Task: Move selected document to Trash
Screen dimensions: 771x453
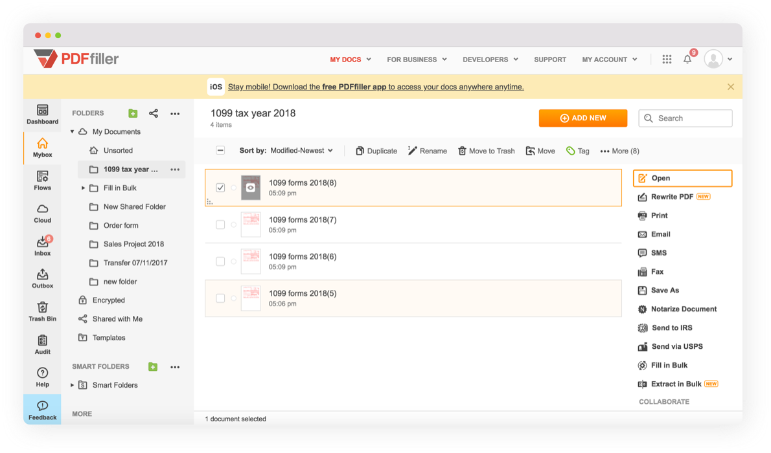Action: (487, 151)
